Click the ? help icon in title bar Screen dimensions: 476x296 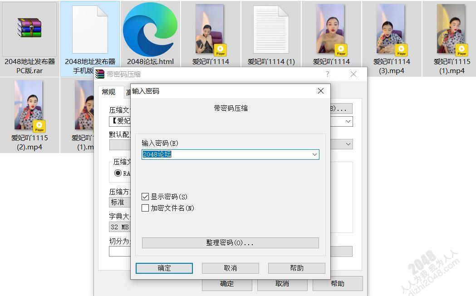point(328,74)
